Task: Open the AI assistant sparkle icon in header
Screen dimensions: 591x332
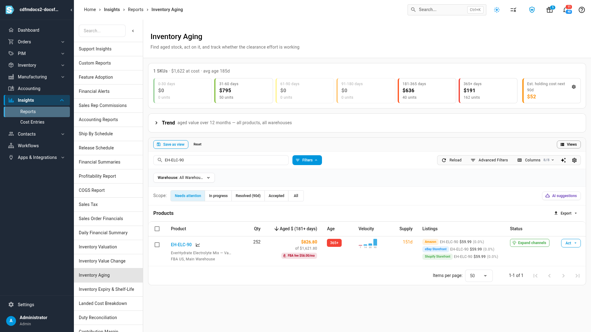Action: pyautogui.click(x=497, y=10)
